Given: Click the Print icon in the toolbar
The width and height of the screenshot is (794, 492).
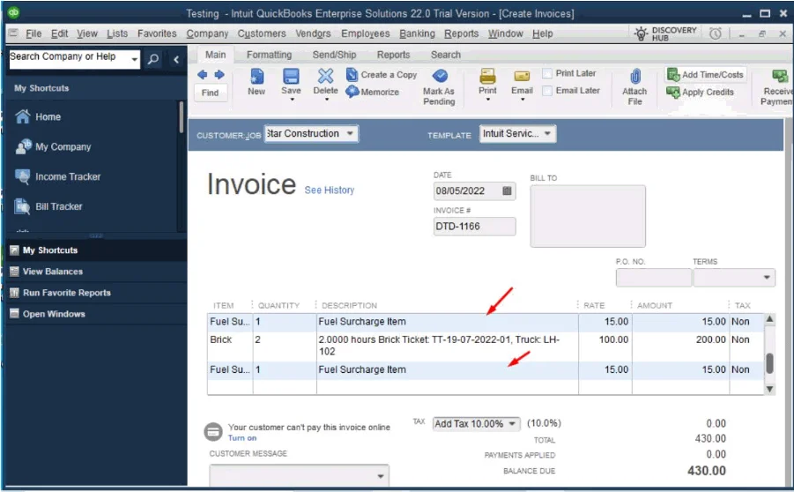Looking at the screenshot, I should (x=487, y=78).
